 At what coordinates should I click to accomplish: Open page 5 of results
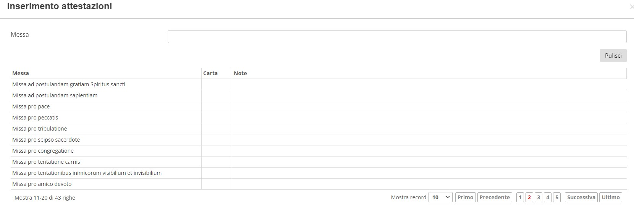(x=557, y=197)
